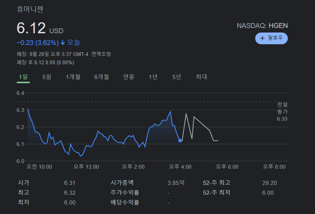Click the 오전 10:00 axis label

39,167
